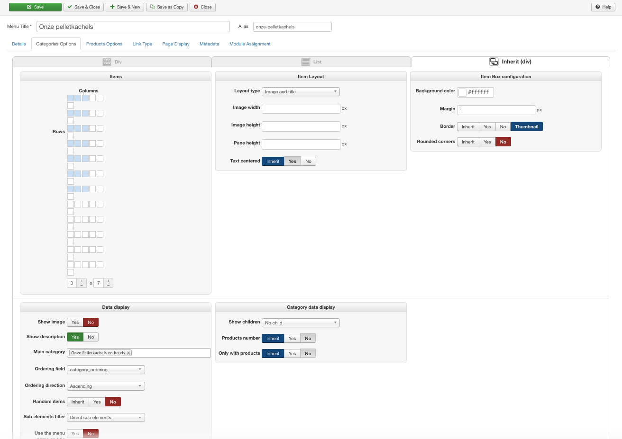Set Only with products to No
Image resolution: width=622 pixels, height=439 pixels.
click(x=308, y=354)
